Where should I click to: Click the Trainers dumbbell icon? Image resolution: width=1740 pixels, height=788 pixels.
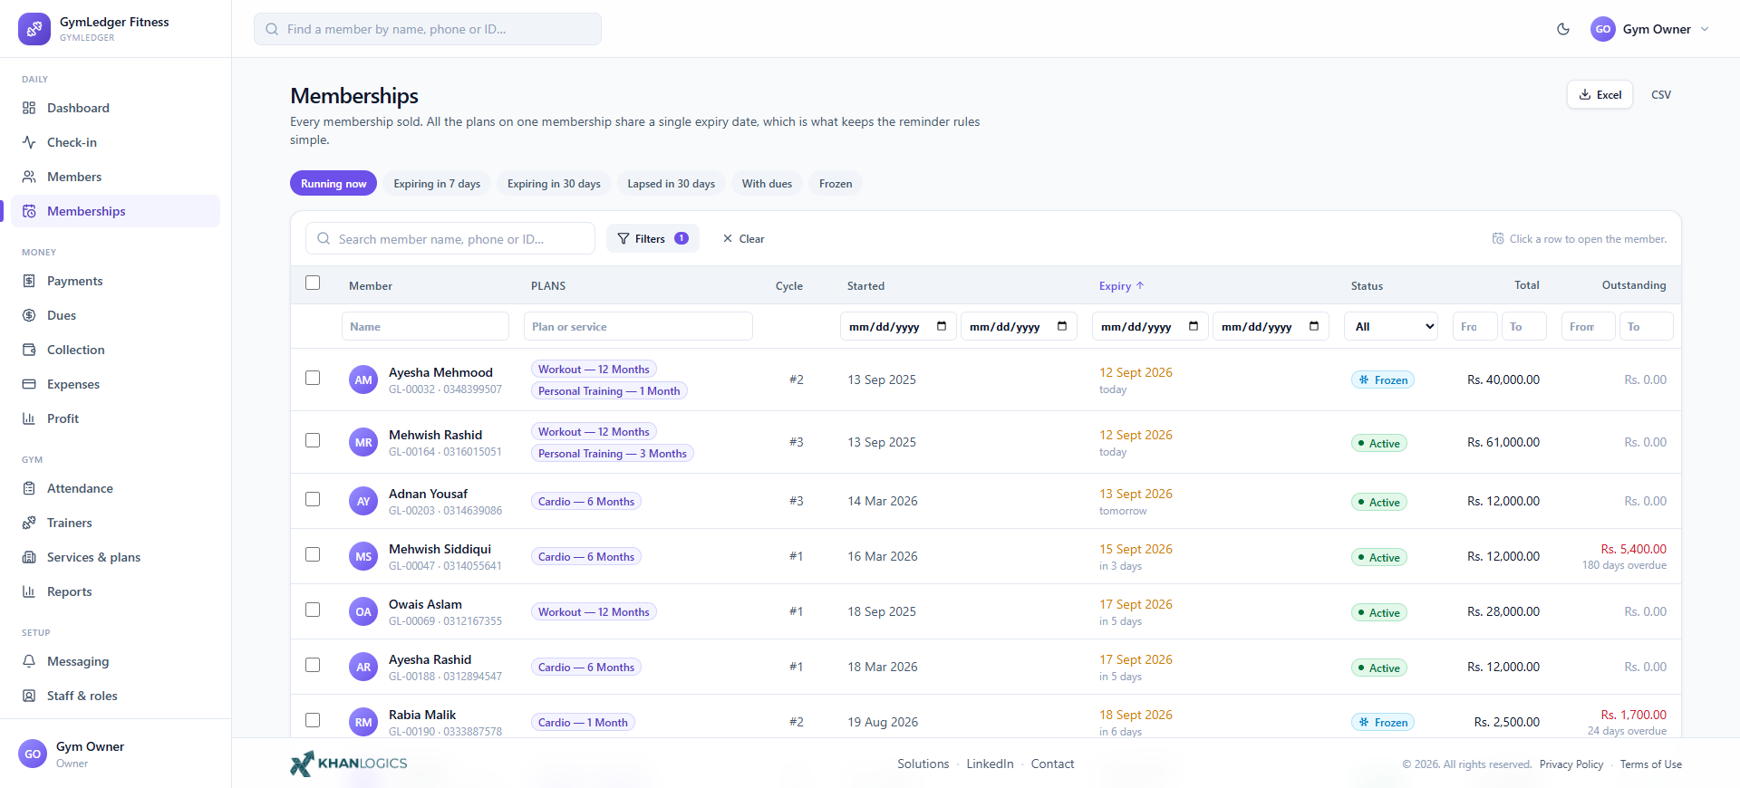coord(29,523)
